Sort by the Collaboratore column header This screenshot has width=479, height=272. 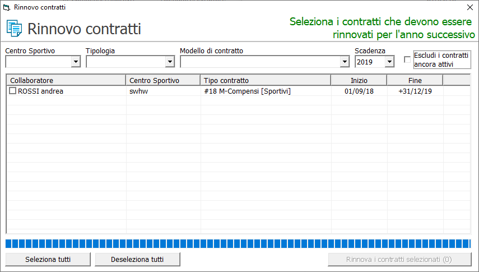[x=66, y=80]
